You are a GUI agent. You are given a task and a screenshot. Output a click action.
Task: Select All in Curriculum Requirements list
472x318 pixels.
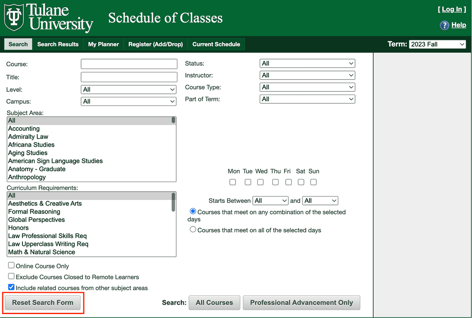pos(89,196)
